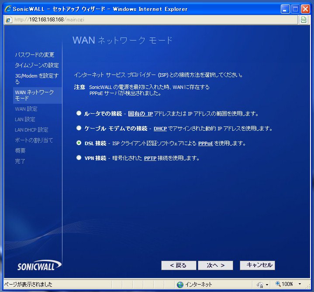The image size is (314, 292).
Task: Open the security status dropdown arrow
Action: tap(267, 285)
